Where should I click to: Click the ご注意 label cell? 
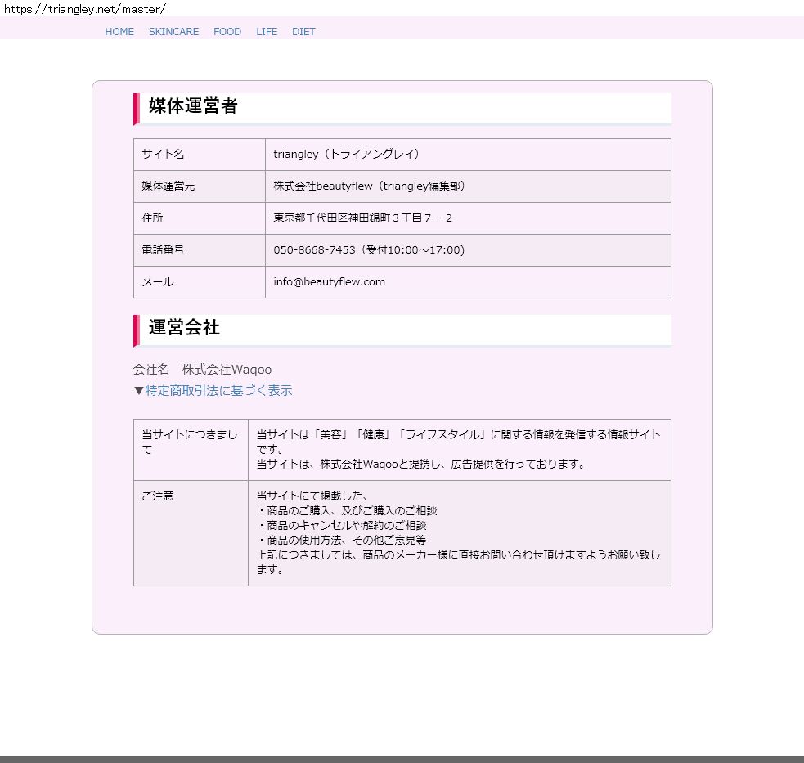158,496
